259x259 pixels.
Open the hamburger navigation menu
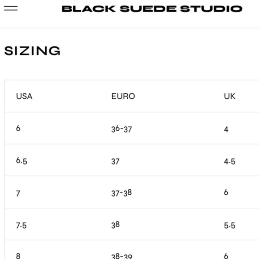(11, 8)
